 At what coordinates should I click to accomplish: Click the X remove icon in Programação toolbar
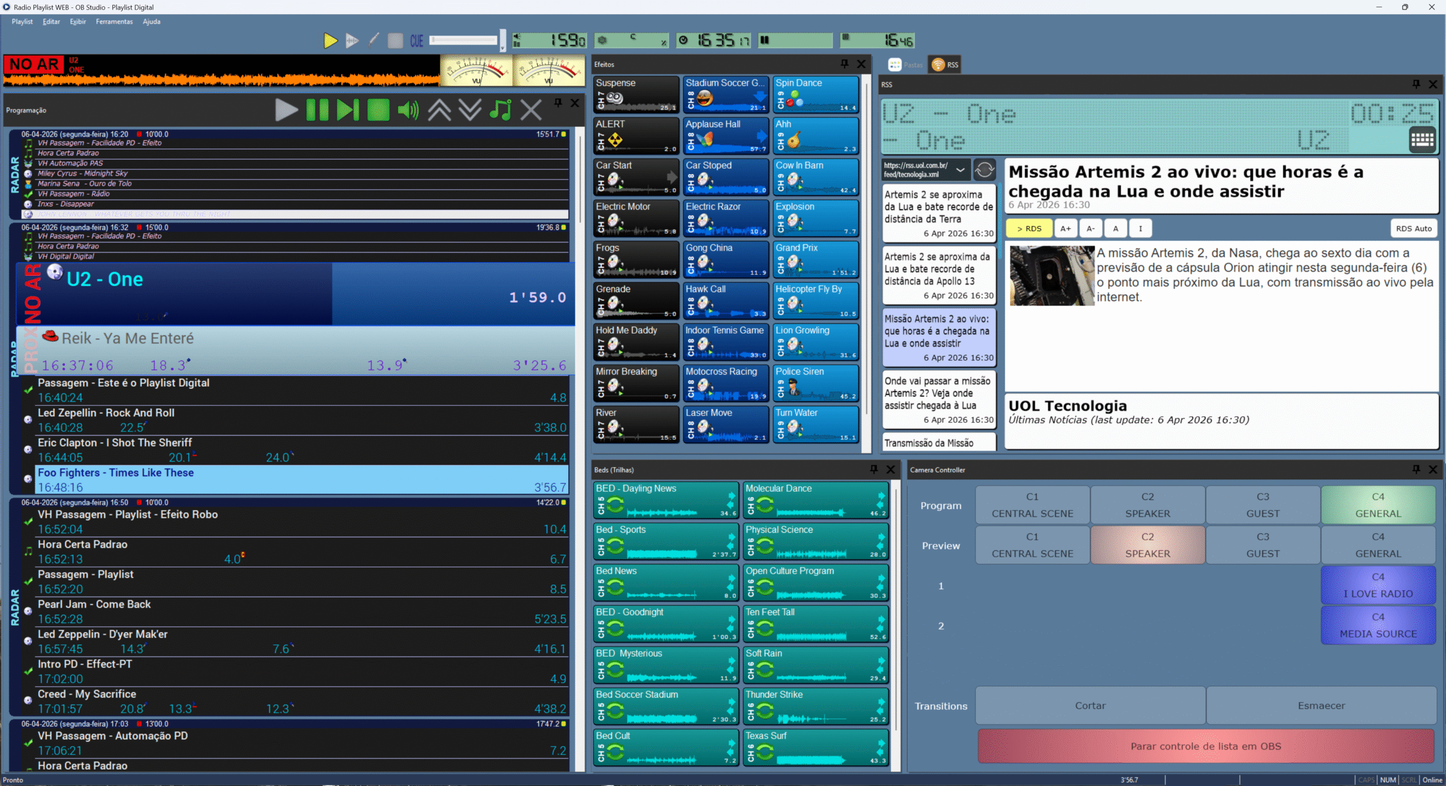tap(531, 110)
